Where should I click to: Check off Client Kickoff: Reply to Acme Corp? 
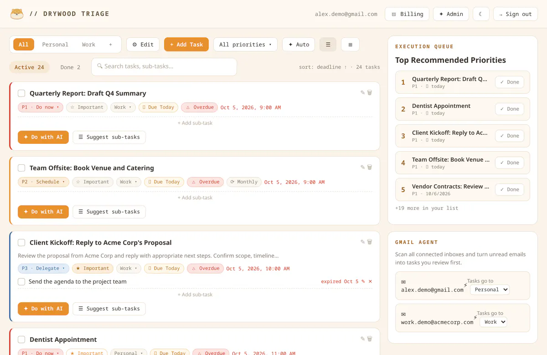point(21,243)
